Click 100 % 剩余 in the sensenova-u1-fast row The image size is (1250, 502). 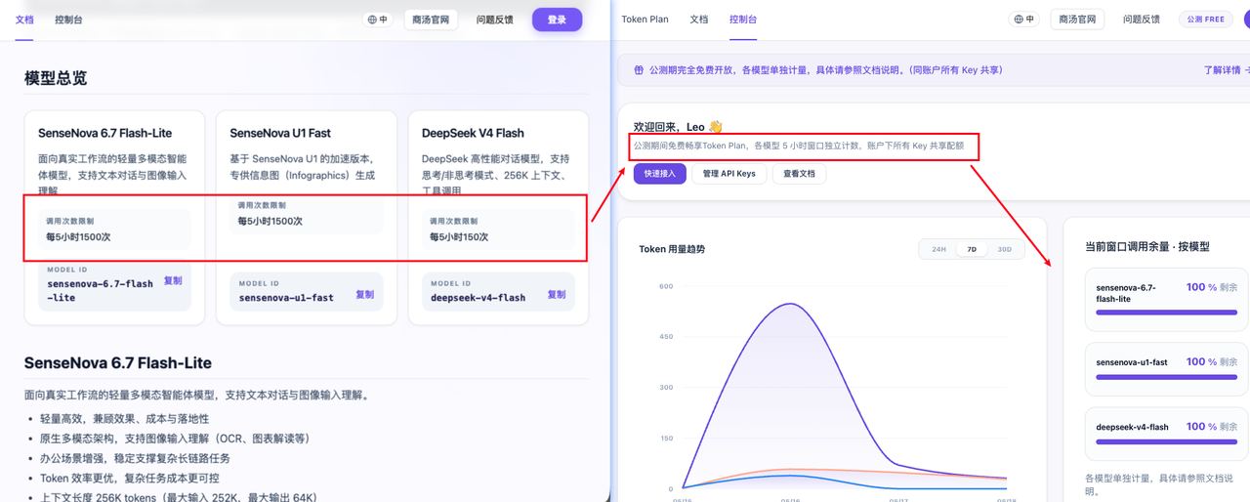pyautogui.click(x=1212, y=361)
